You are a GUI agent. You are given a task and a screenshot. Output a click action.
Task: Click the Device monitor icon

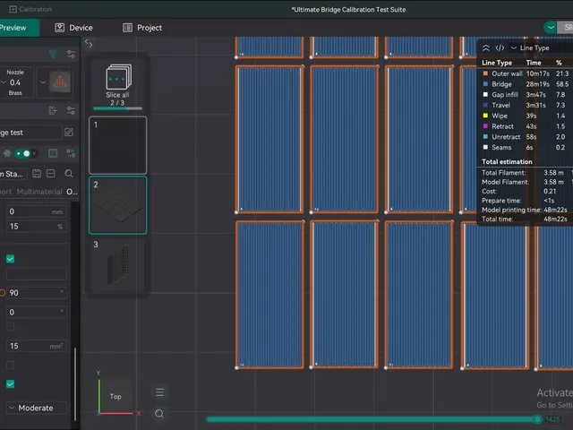pyautogui.click(x=60, y=28)
